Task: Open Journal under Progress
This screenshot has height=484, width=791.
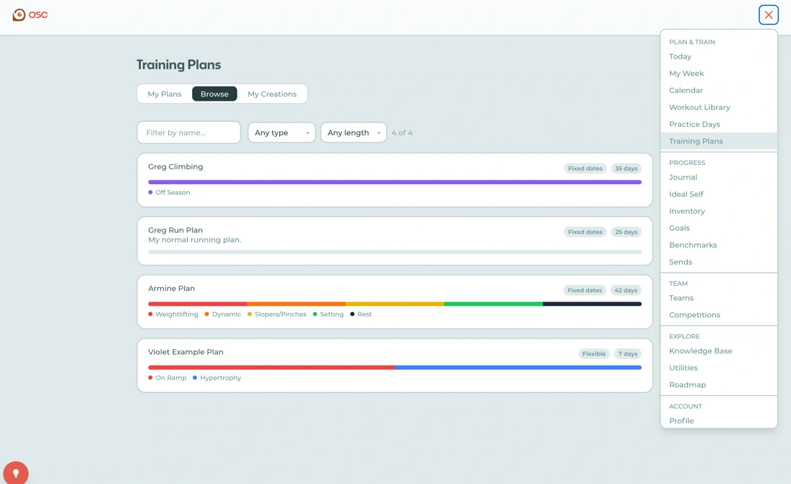Action: [719, 177]
